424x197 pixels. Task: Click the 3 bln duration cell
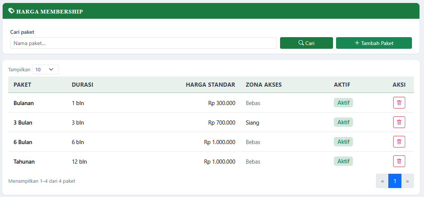click(x=78, y=123)
